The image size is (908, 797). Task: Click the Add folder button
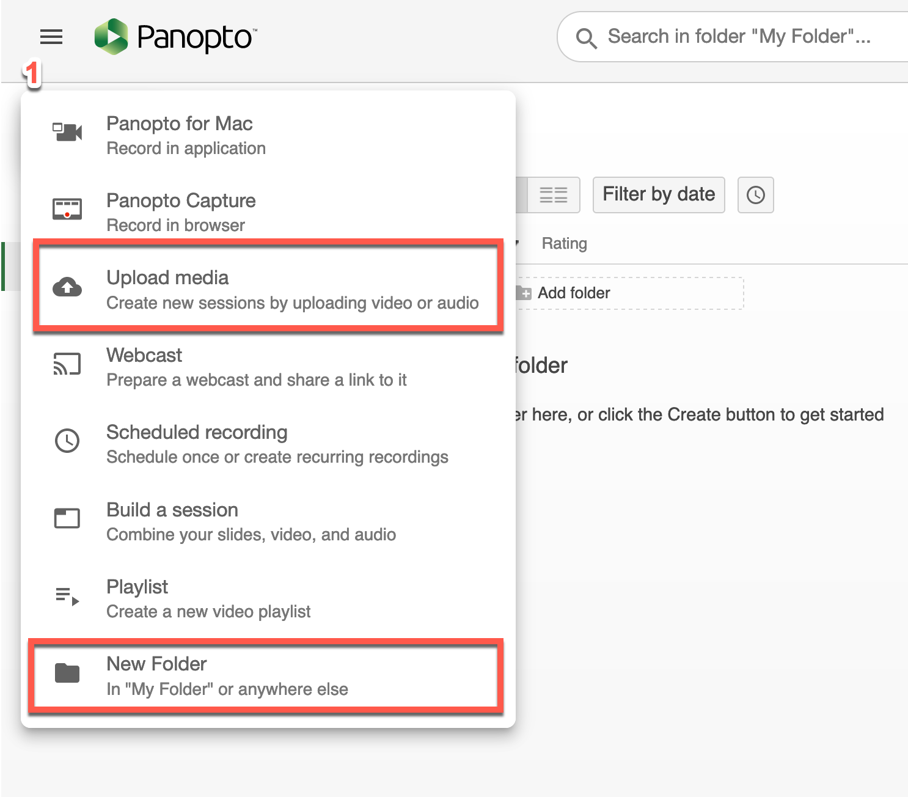click(x=629, y=293)
